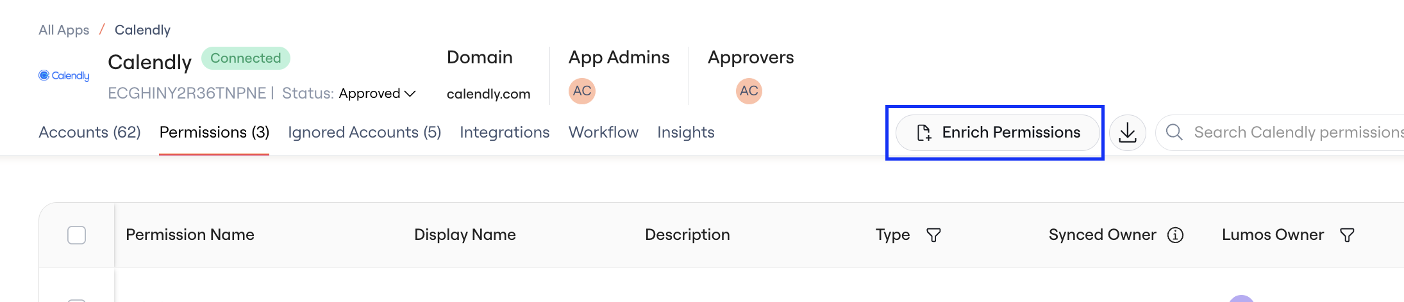Screen dimensions: 1404x302
Task: Click the App Admins AC avatar
Action: pos(582,91)
